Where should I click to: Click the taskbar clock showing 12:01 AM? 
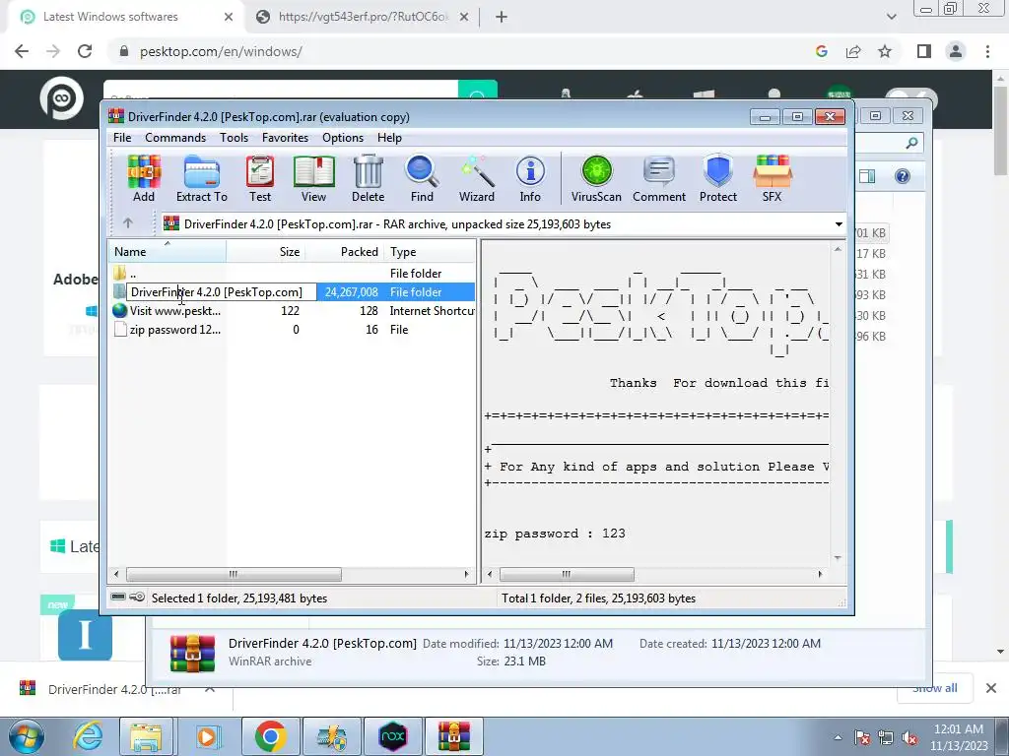(x=959, y=737)
